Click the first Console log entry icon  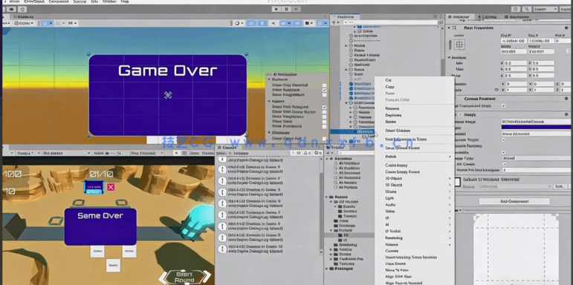[221, 159]
